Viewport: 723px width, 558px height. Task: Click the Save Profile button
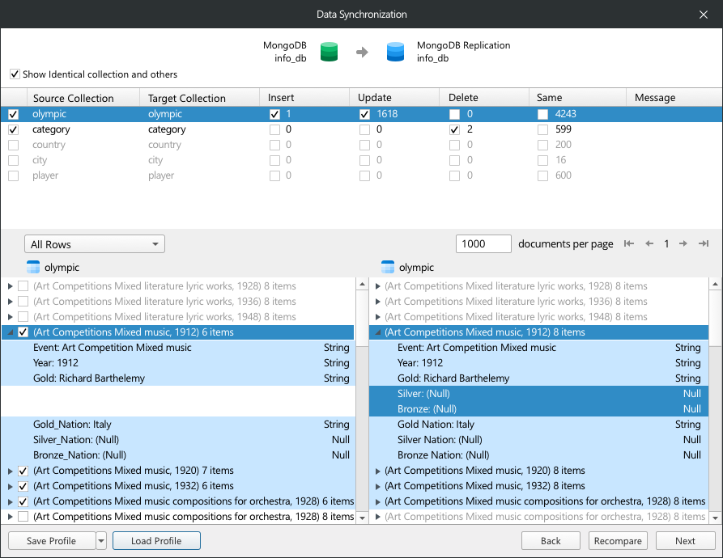point(52,540)
